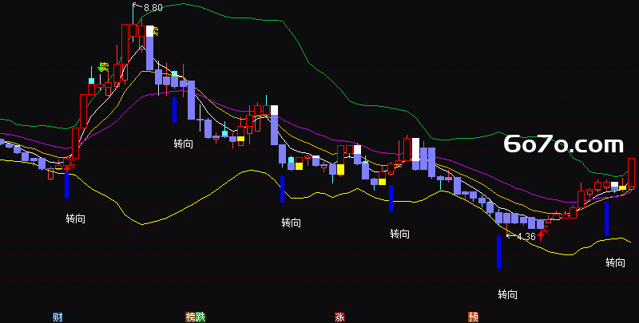Click the blue 财 financial event marker
Viewport: 639px width, 323px height.
pos(58,317)
